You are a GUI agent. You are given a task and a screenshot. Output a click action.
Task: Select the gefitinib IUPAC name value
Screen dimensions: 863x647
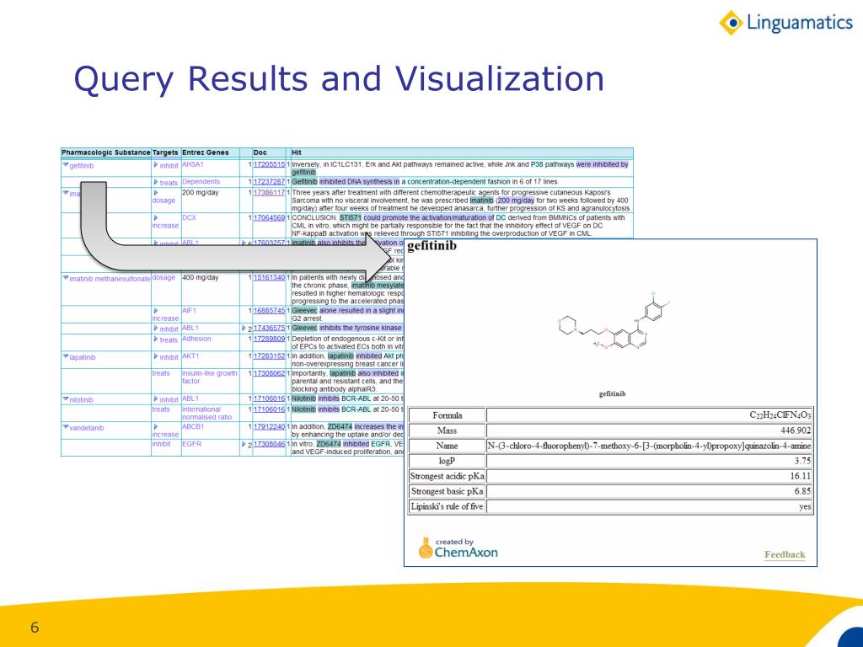tap(649, 446)
